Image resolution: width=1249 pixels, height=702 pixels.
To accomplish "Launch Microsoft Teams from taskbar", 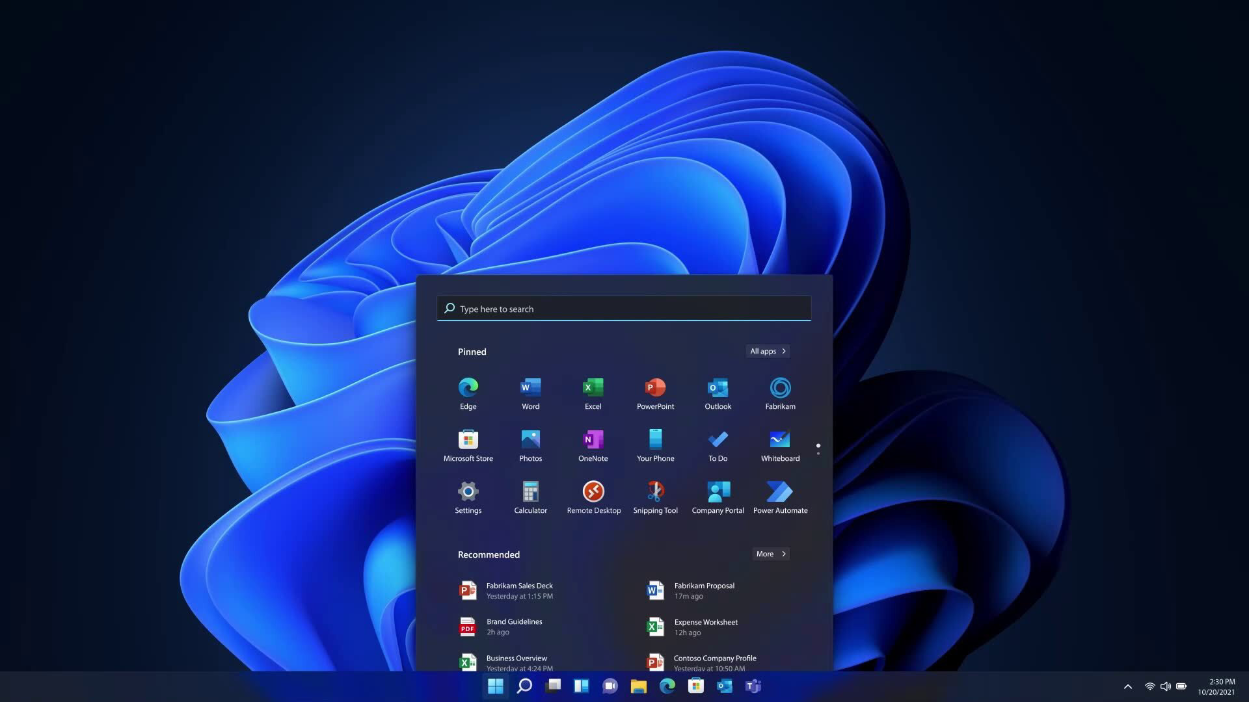I will tap(752, 686).
